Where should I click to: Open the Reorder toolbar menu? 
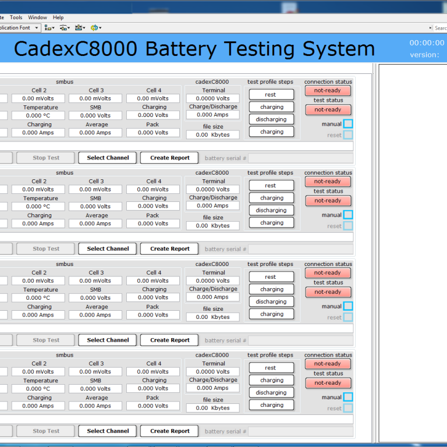(x=96, y=28)
